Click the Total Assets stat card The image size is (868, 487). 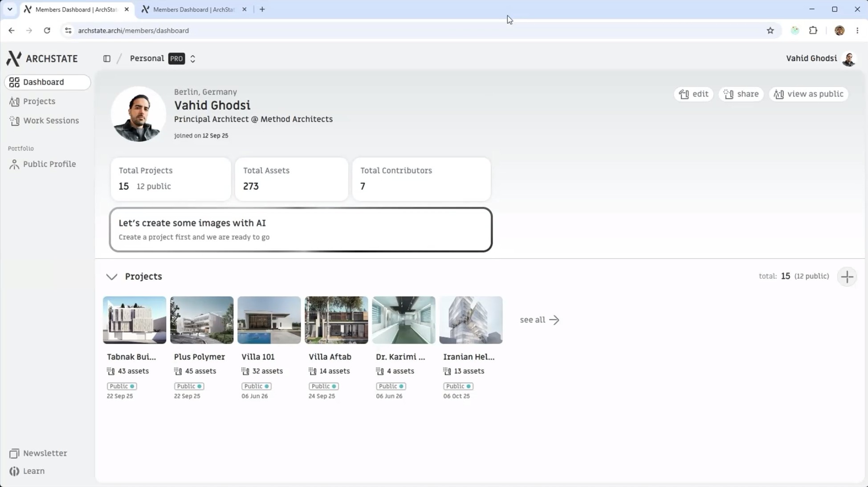pyautogui.click(x=292, y=179)
